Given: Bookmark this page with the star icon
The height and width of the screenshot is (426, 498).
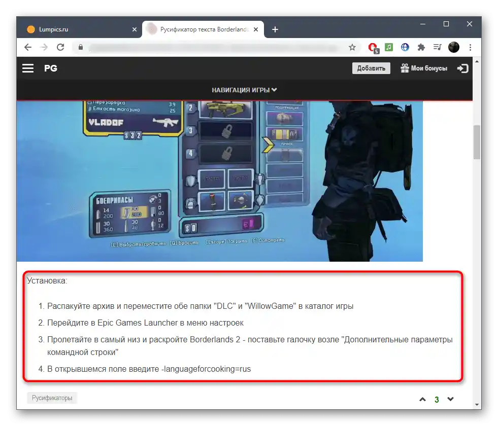Looking at the screenshot, I should (352, 48).
